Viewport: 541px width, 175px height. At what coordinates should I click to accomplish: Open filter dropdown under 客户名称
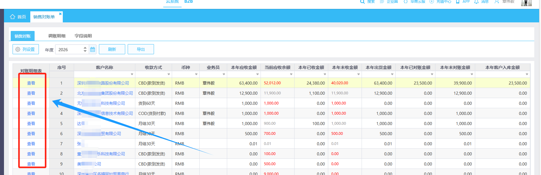click(132, 74)
